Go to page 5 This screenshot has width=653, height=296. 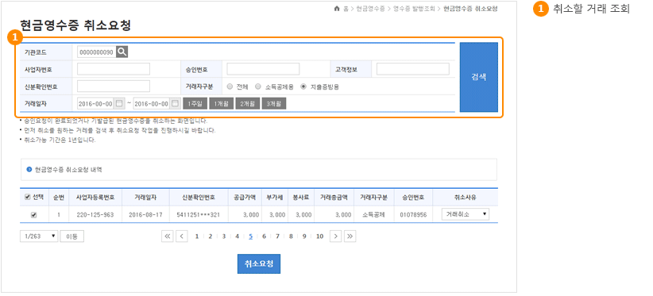(251, 236)
